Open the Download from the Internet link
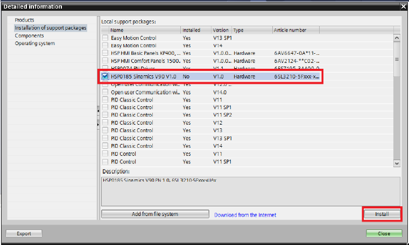Image resolution: width=409 pixels, height=245 pixels. tap(245, 215)
